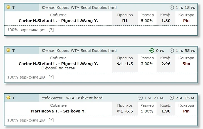Click the "Узбекистан. WTA Tashkent hard" league title
This screenshot has height=129, width=203.
click(x=72, y=98)
